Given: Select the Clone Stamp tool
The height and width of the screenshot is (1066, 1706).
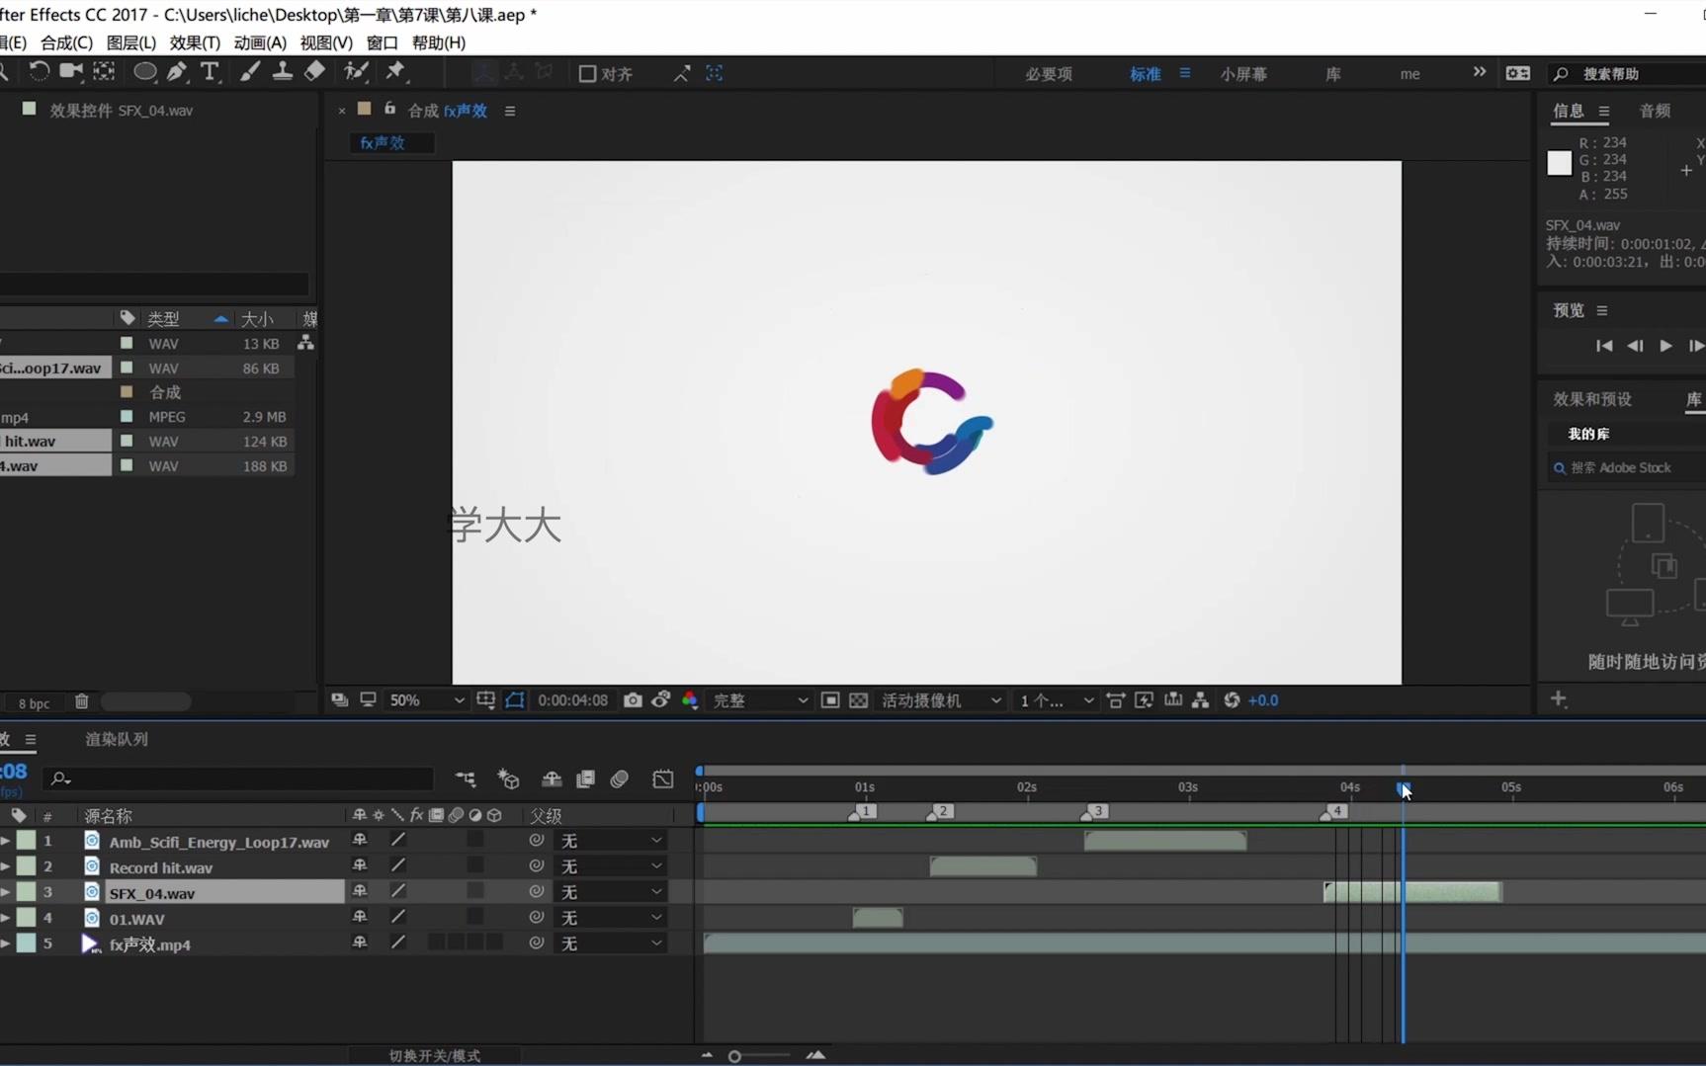Looking at the screenshot, I should coord(283,71).
